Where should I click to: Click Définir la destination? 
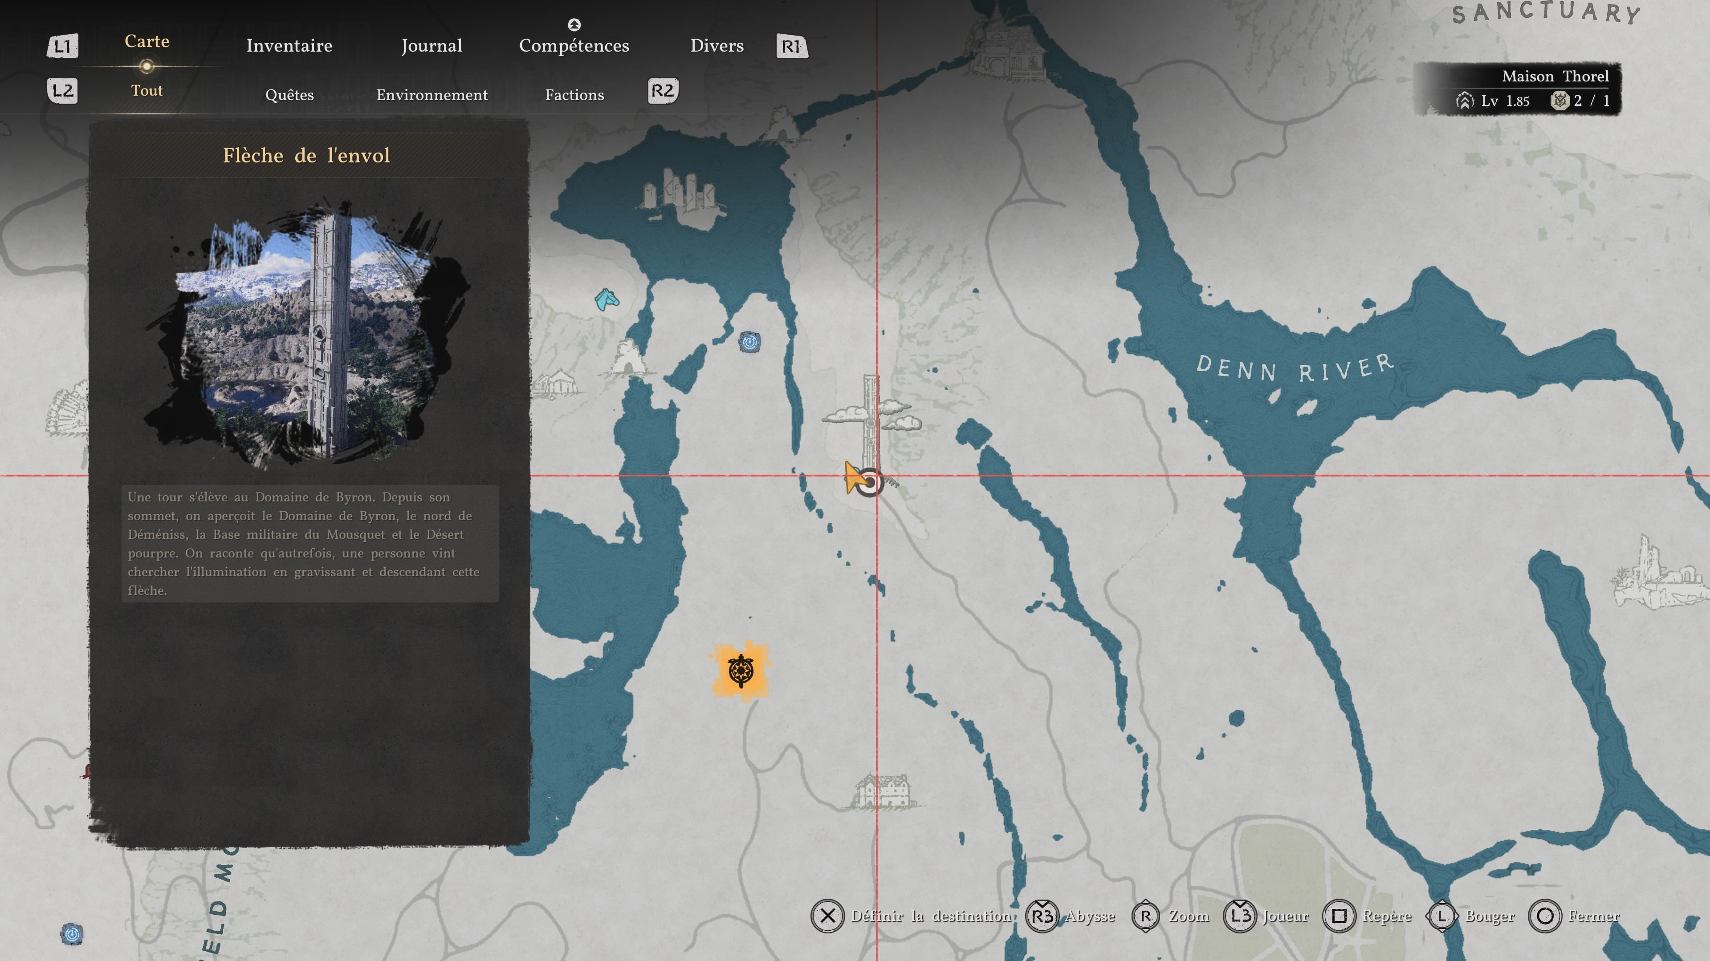pyautogui.click(x=931, y=916)
